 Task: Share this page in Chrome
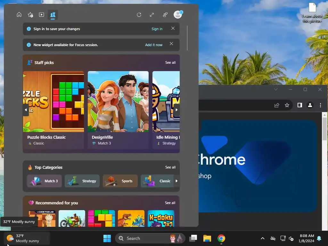(277, 105)
